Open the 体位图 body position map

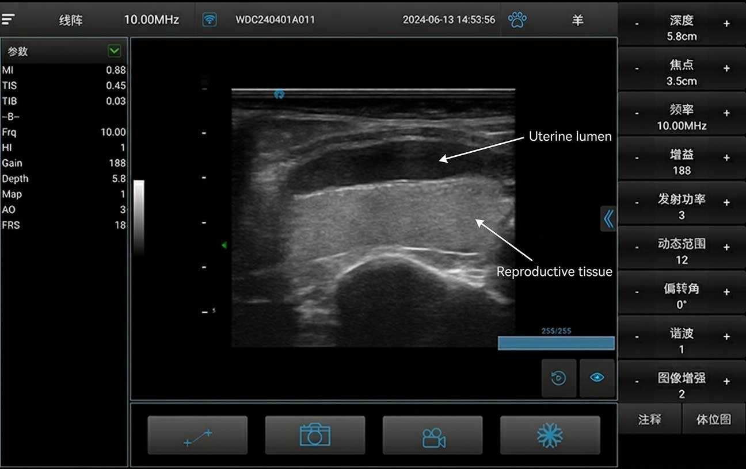pos(714,419)
